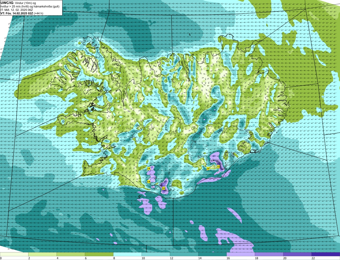This screenshot has height=260, width=340.
Task: Click the 6–8 m/s olive green swatch
Action: point(99,254)
